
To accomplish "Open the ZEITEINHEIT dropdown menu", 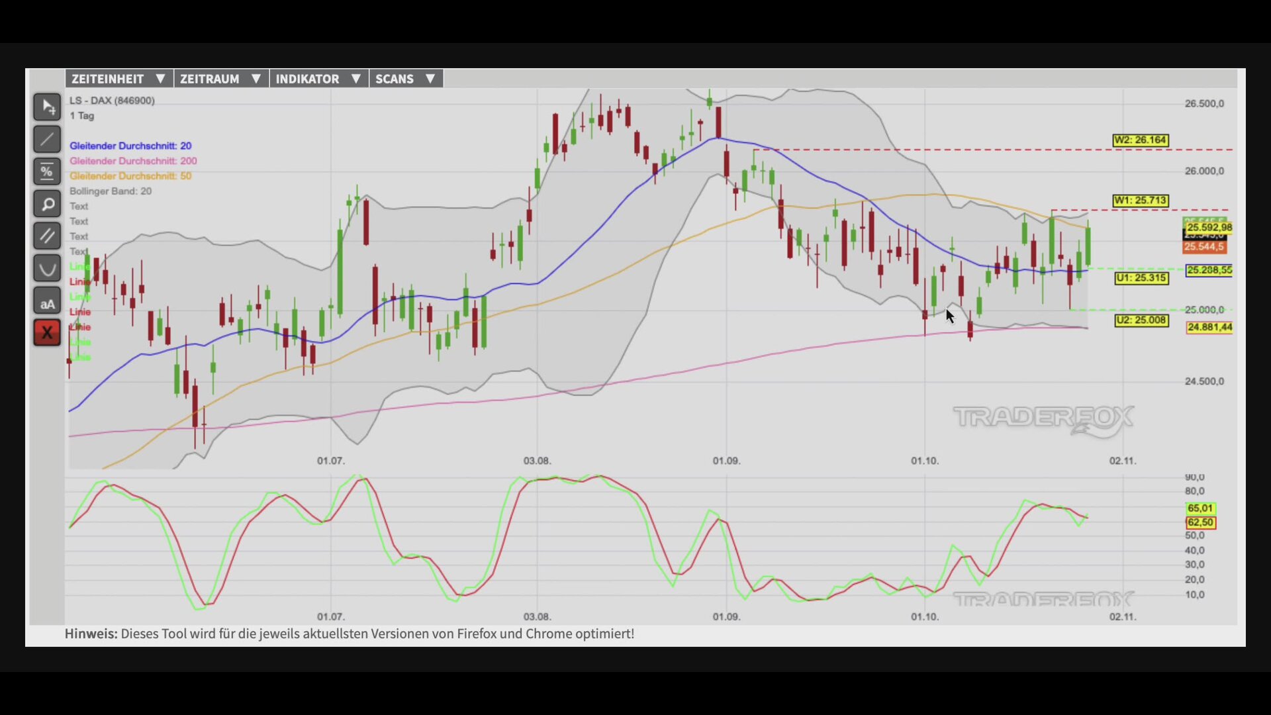I will [119, 79].
